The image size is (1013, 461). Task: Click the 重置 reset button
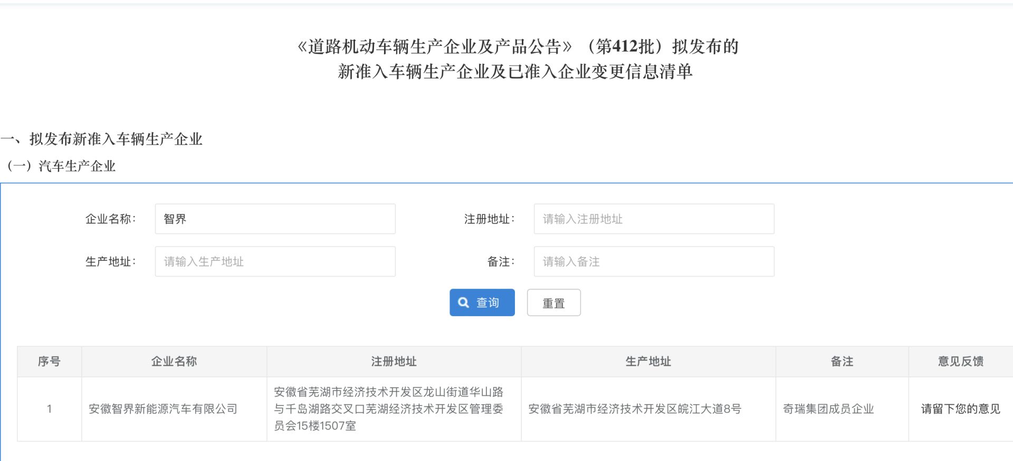pyautogui.click(x=553, y=302)
